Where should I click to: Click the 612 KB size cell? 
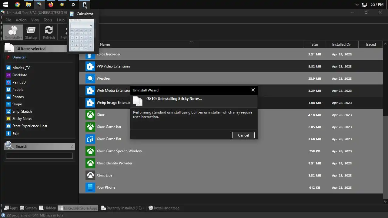click(x=315, y=188)
